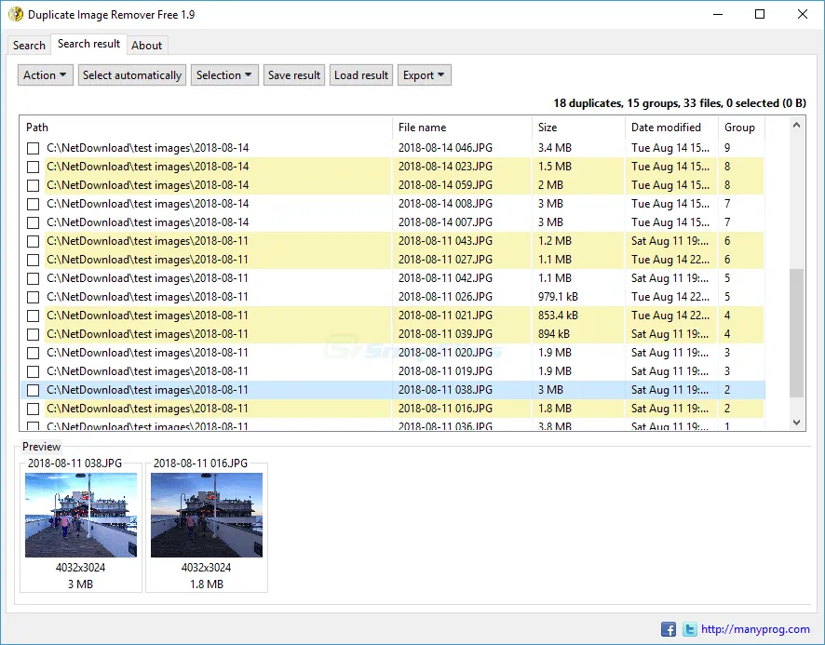Check the box for 2018-08-14 046.JPG

(x=34, y=148)
